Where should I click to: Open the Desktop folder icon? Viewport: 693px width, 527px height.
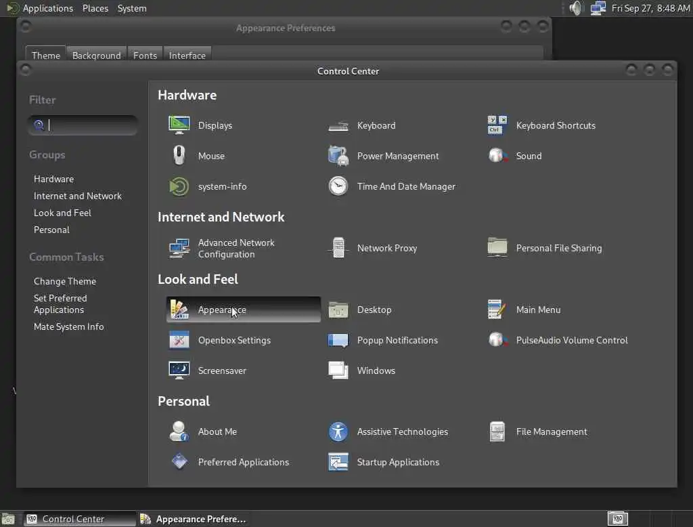point(338,310)
